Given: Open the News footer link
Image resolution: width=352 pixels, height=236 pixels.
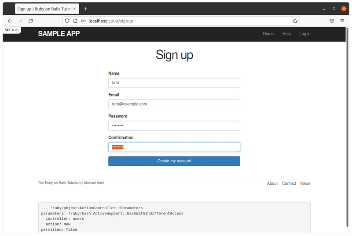Looking at the screenshot, I should click(x=305, y=183).
